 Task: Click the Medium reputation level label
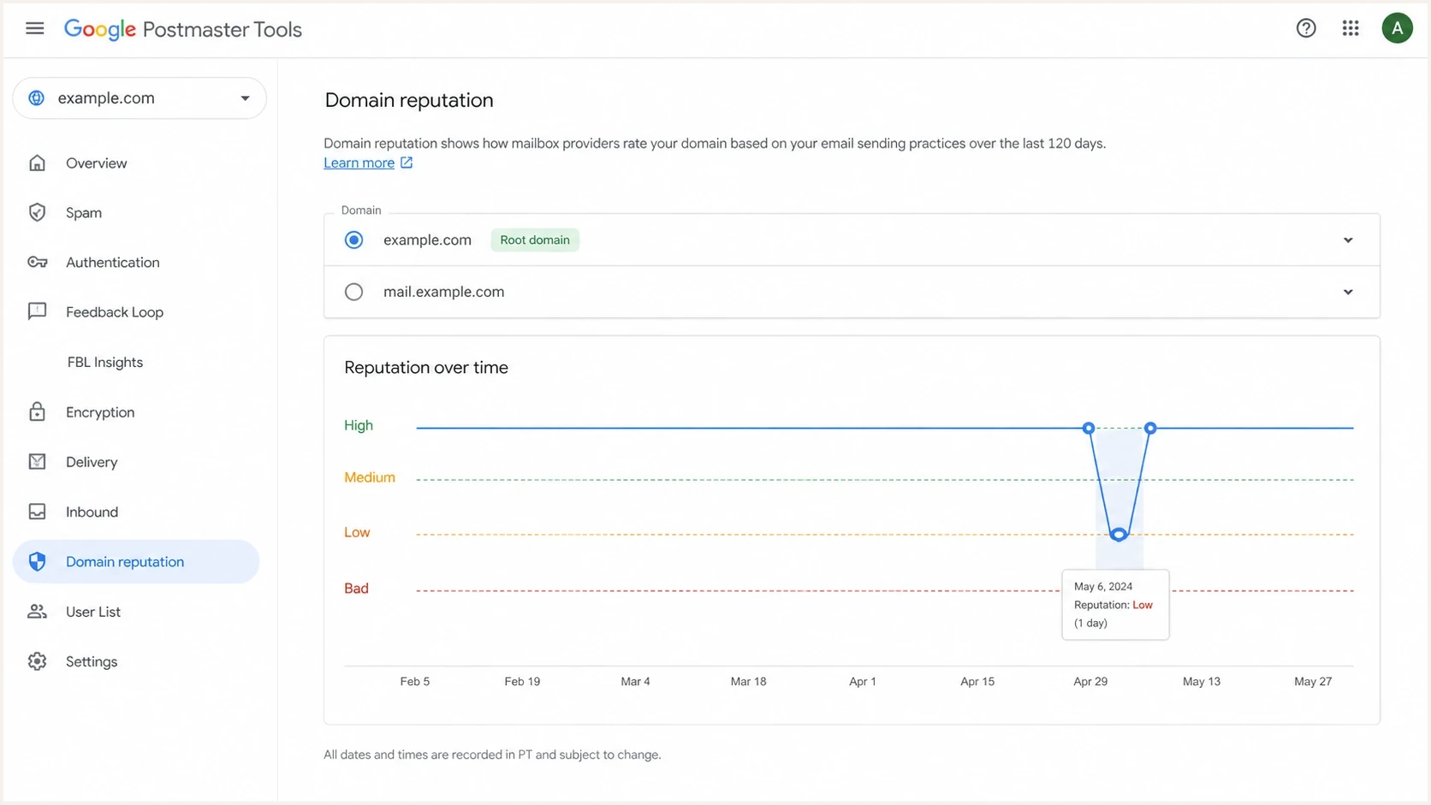pyautogui.click(x=370, y=477)
